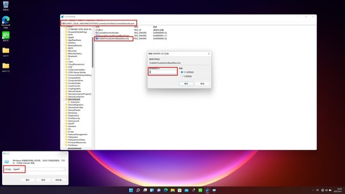The image size is (345, 194).
Task: Click the EnableVirtualizationBasedSecurity value icon
Action: [96, 38]
